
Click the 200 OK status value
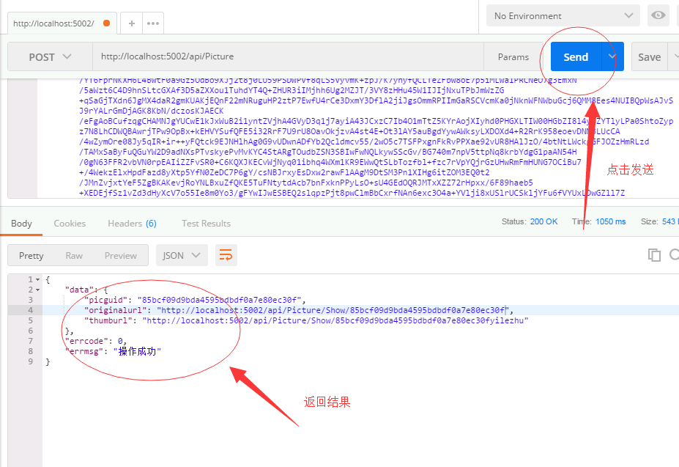click(x=544, y=221)
